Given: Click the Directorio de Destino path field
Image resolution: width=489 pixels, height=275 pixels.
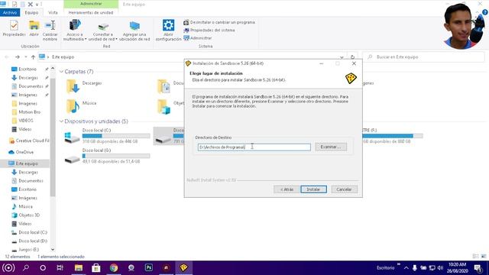Looking at the screenshot, I should click(x=254, y=147).
